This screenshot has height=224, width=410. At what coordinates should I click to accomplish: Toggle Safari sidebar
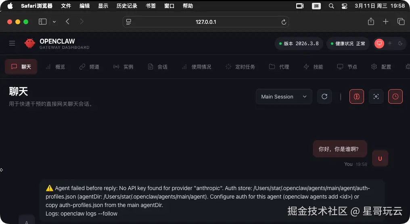pos(43,22)
